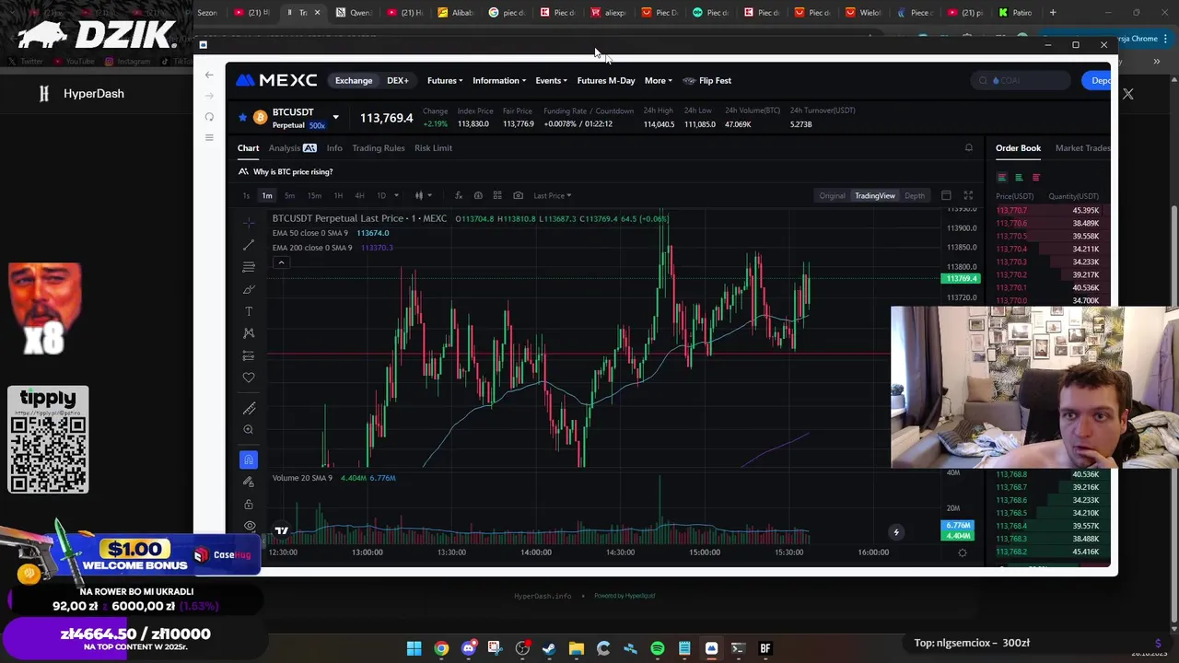Click the chart window layout icon
Screen dimensions: 1179x663
click(x=946, y=195)
